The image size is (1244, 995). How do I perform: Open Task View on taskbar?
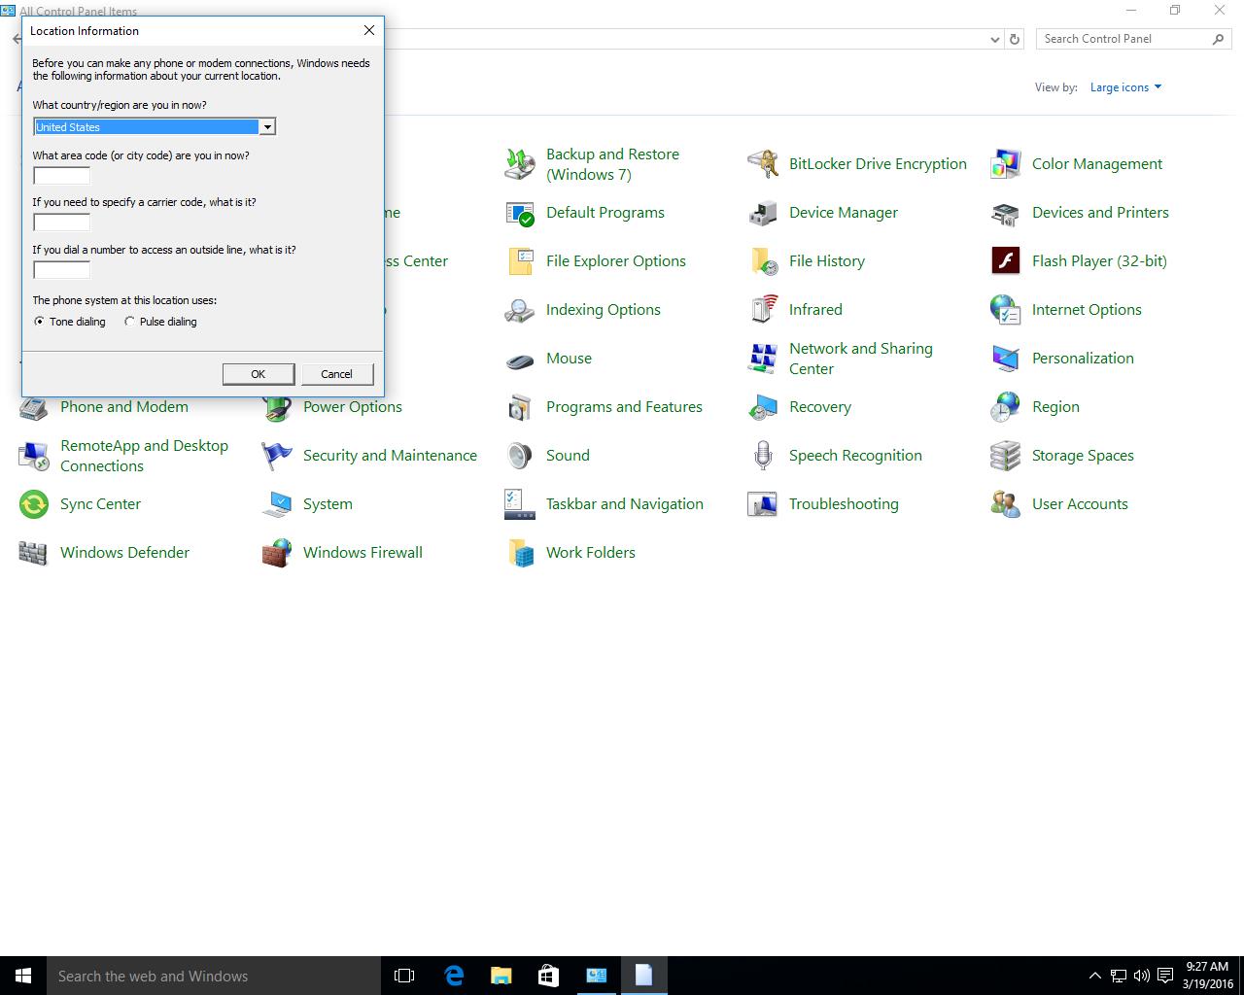(404, 976)
